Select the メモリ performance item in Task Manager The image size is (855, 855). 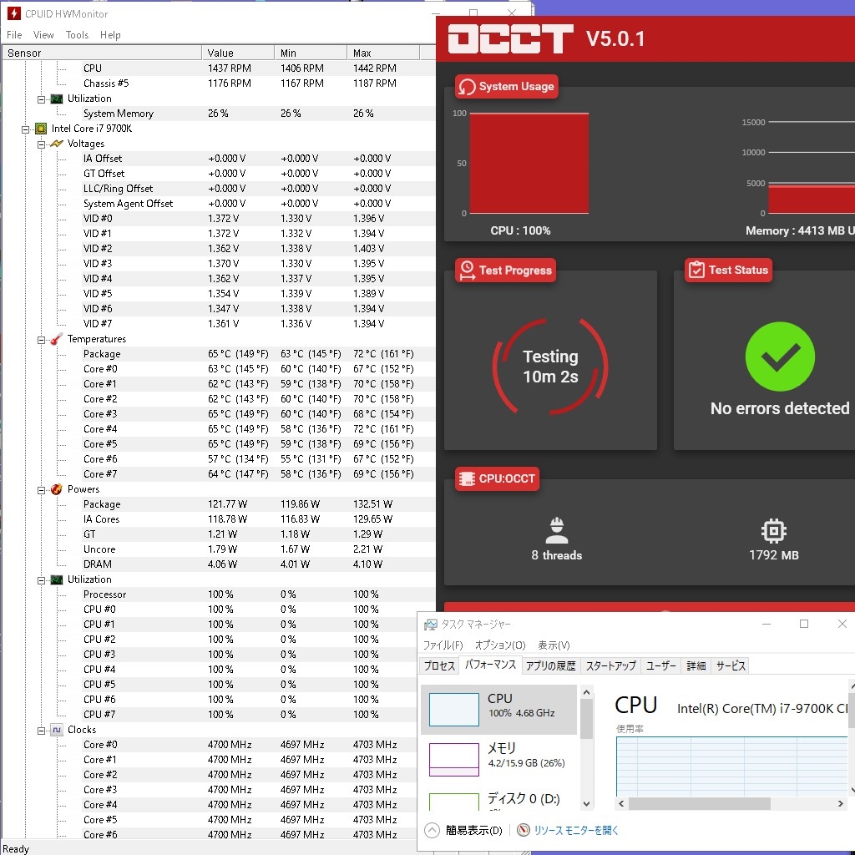coord(499,758)
